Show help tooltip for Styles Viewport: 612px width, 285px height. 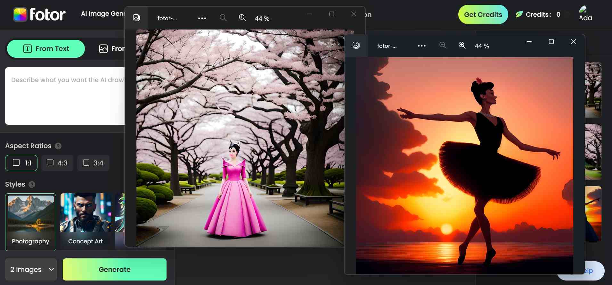click(32, 185)
